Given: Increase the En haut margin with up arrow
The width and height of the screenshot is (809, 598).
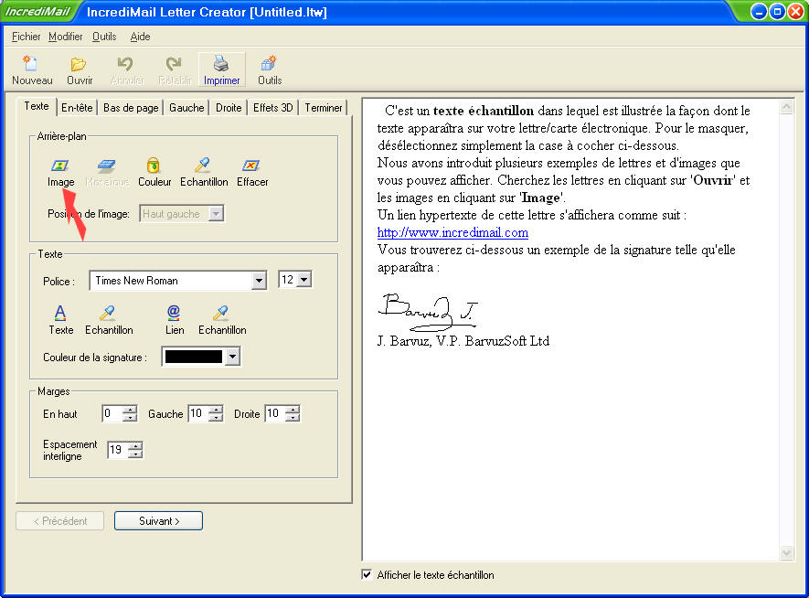Looking at the screenshot, I should coord(131,410).
